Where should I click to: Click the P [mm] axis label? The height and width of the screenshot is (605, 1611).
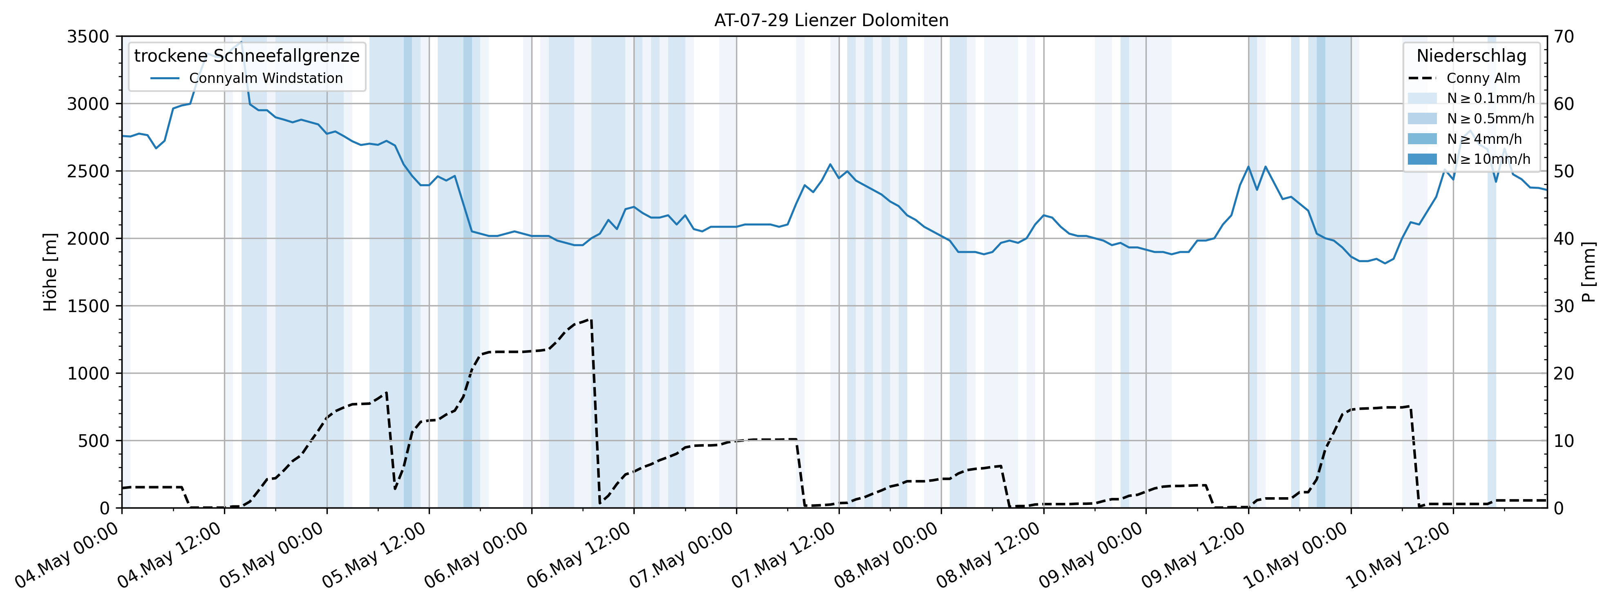[1589, 272]
